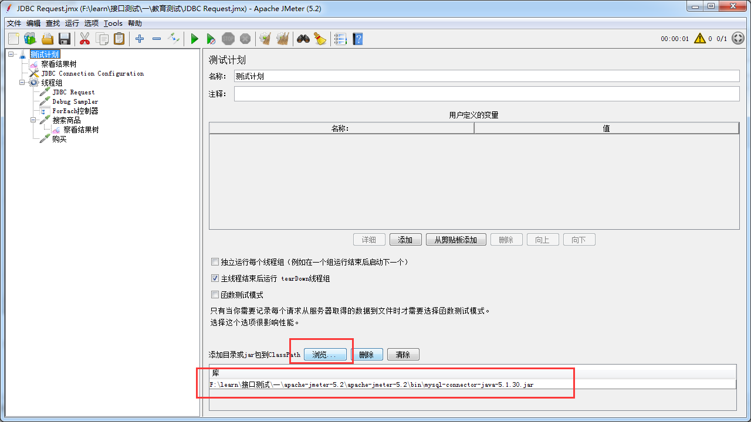Select the mysql-connector-java-5.1.30.jar library row
751x422 pixels.
[472, 384]
